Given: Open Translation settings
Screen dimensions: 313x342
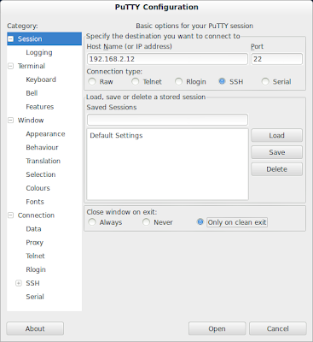Looking at the screenshot, I should pyautogui.click(x=43, y=161).
